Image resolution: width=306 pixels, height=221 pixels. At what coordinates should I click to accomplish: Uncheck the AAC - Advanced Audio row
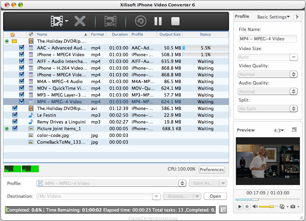point(22,47)
